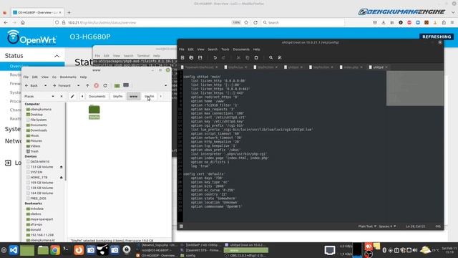Launch Visual Studio Code from taskbar
This screenshot has width=458, height=258.
point(14,250)
